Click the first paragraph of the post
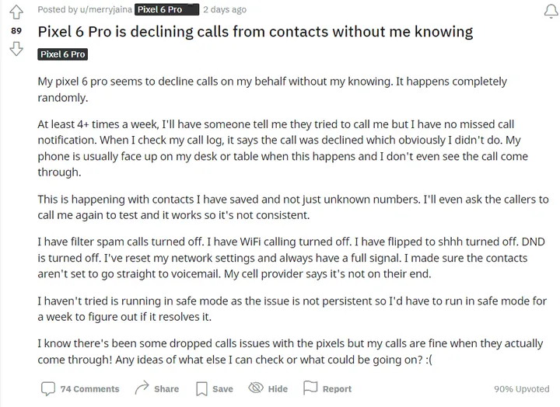This screenshot has width=560, height=407. 271,89
